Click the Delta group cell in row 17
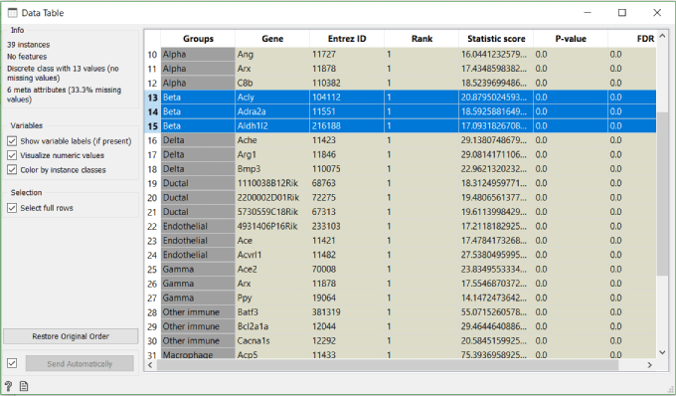 coord(198,154)
